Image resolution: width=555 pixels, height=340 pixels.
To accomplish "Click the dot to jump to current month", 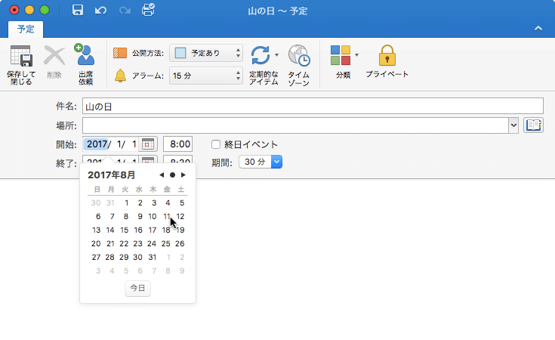I will click(x=172, y=175).
